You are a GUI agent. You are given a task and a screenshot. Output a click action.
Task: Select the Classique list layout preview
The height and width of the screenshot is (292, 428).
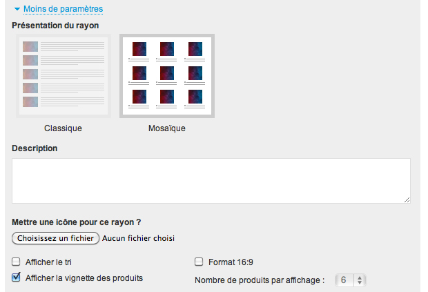coord(63,76)
